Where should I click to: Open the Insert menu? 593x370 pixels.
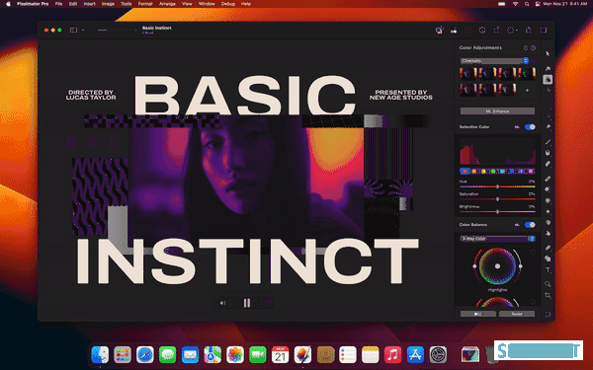click(89, 4)
